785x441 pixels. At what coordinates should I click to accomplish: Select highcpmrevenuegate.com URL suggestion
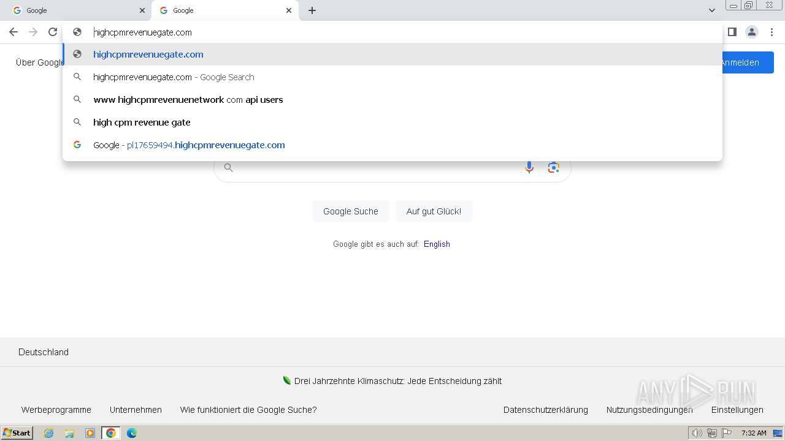click(392, 55)
